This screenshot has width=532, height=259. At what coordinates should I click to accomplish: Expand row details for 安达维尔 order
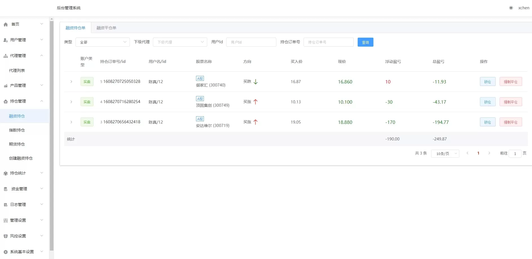click(71, 122)
